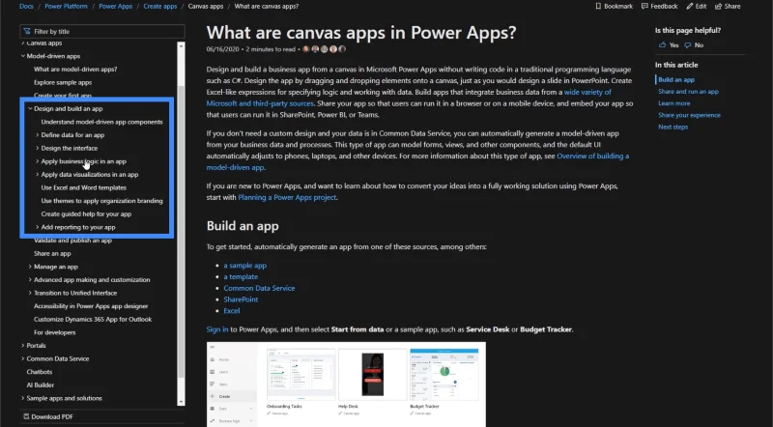Screen dimensions: 773x427
Task: Expand Apply data visualizations in an app
Action: tap(38, 175)
